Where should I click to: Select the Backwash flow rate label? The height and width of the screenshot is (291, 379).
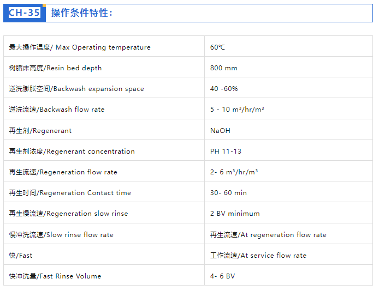[x=57, y=110]
